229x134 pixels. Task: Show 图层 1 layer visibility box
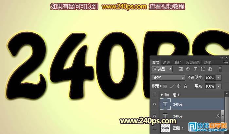[x=154, y=128]
